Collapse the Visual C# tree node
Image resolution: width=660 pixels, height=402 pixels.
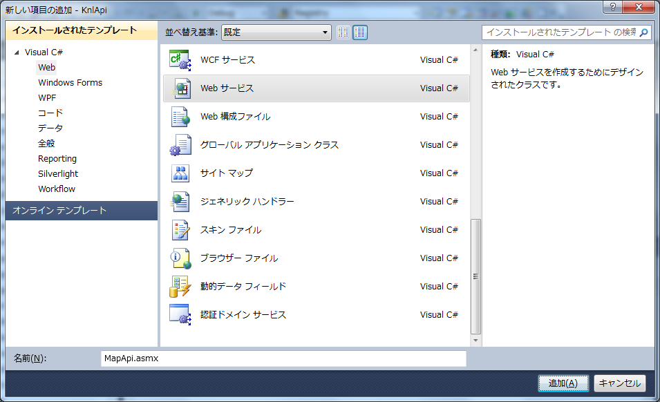pos(17,52)
